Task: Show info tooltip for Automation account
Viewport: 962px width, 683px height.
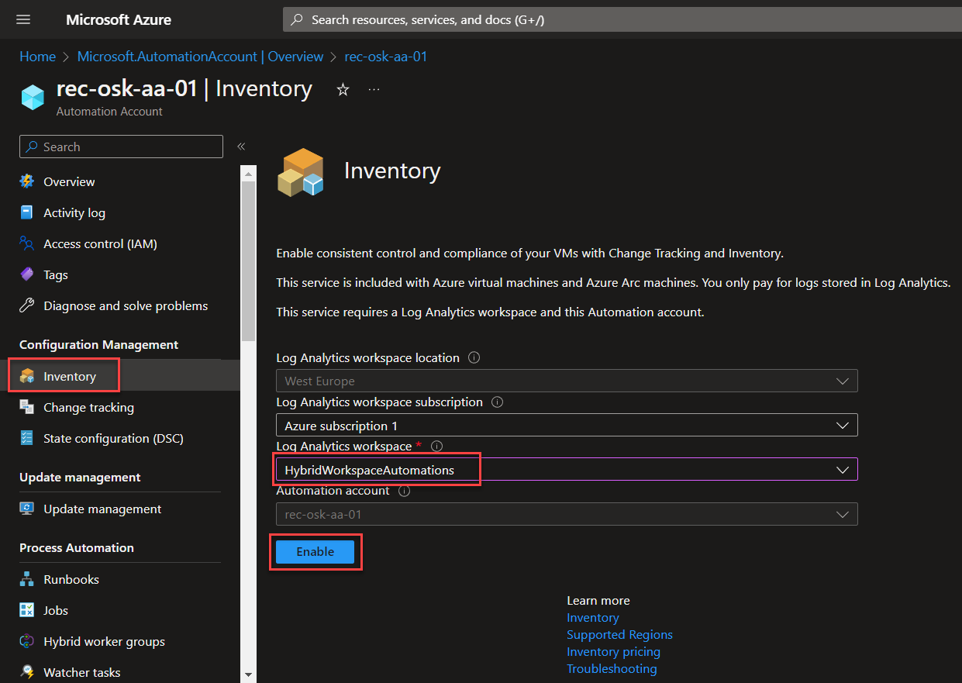Action: click(404, 491)
